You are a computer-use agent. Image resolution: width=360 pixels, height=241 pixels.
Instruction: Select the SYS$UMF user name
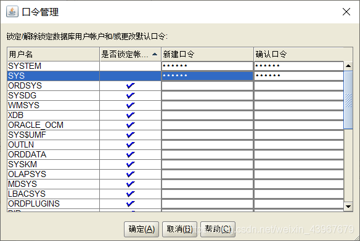point(27,135)
